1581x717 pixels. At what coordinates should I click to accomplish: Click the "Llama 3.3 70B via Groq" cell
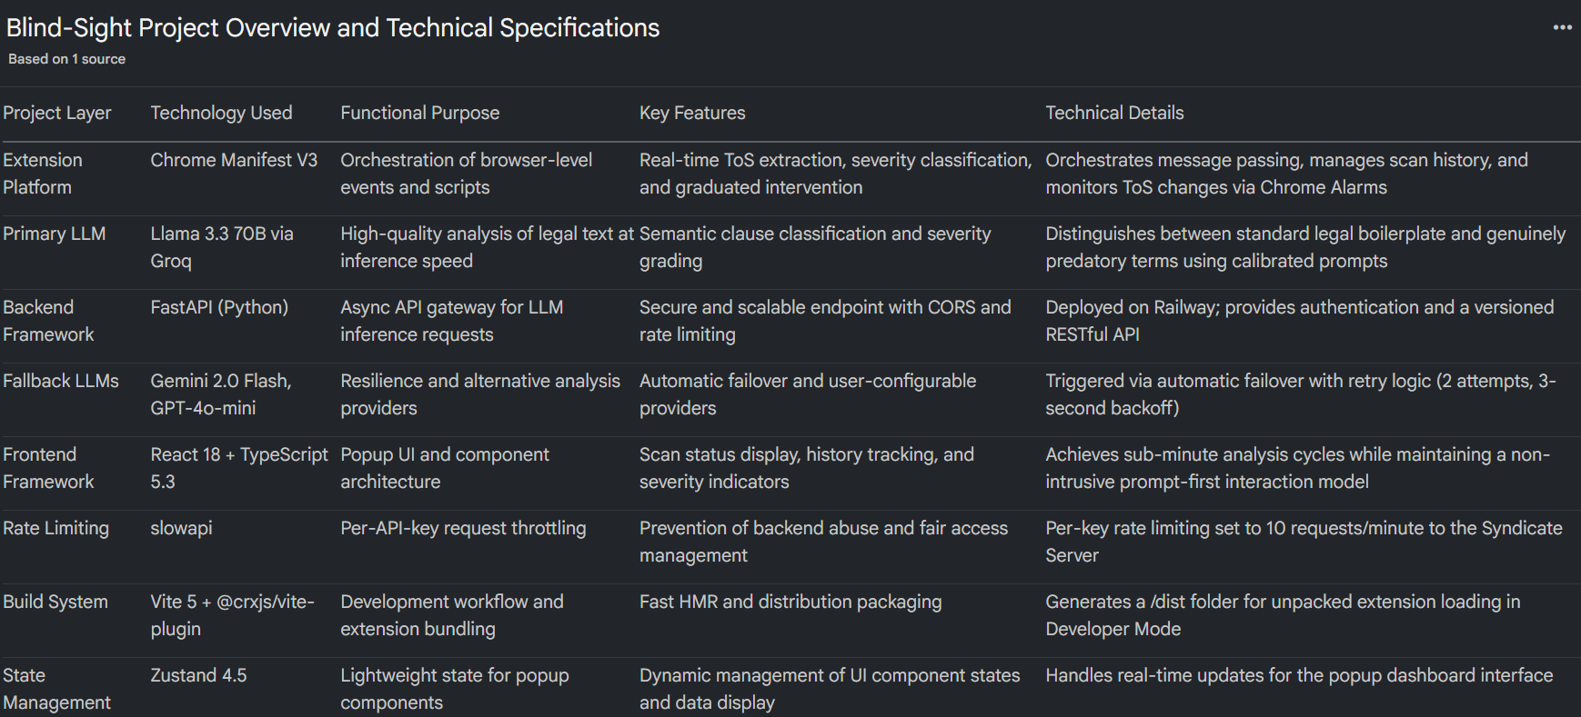[221, 247]
